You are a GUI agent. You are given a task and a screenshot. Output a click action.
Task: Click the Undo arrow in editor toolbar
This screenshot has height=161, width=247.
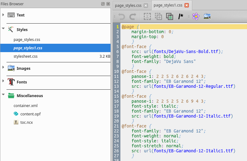pyautogui.click(x=122, y=16)
